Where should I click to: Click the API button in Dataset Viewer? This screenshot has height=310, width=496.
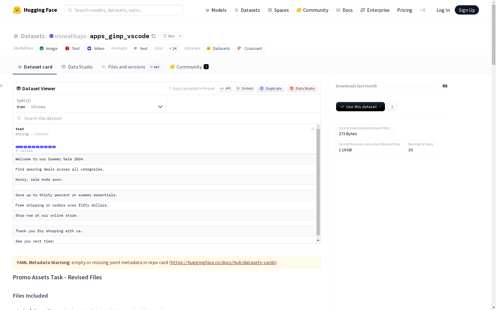click(x=225, y=88)
